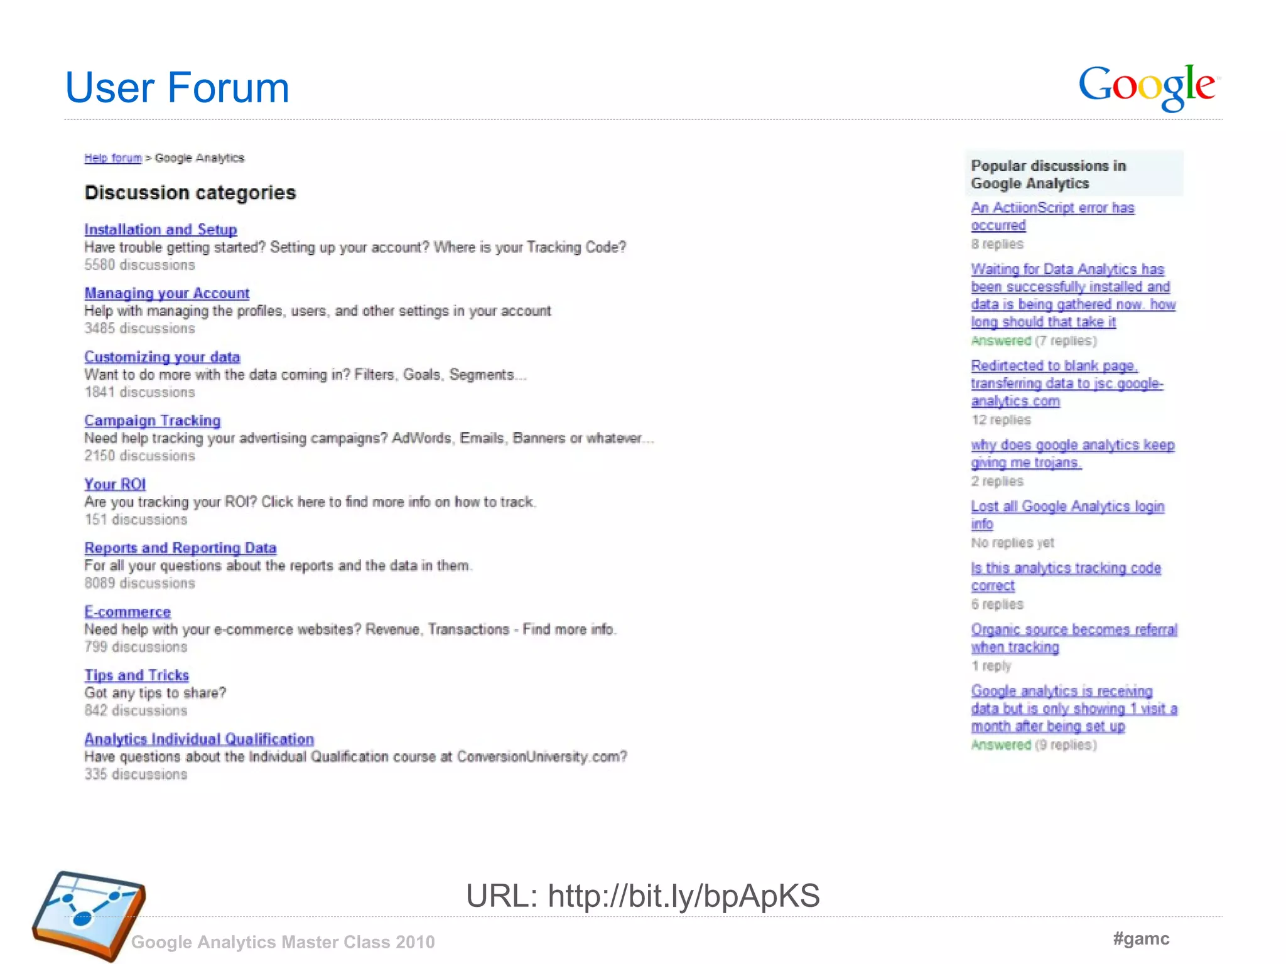Viewport: 1286px width, 964px height.
Task: Click the 'Answered (7 replies)' status
Action: 1034,341
